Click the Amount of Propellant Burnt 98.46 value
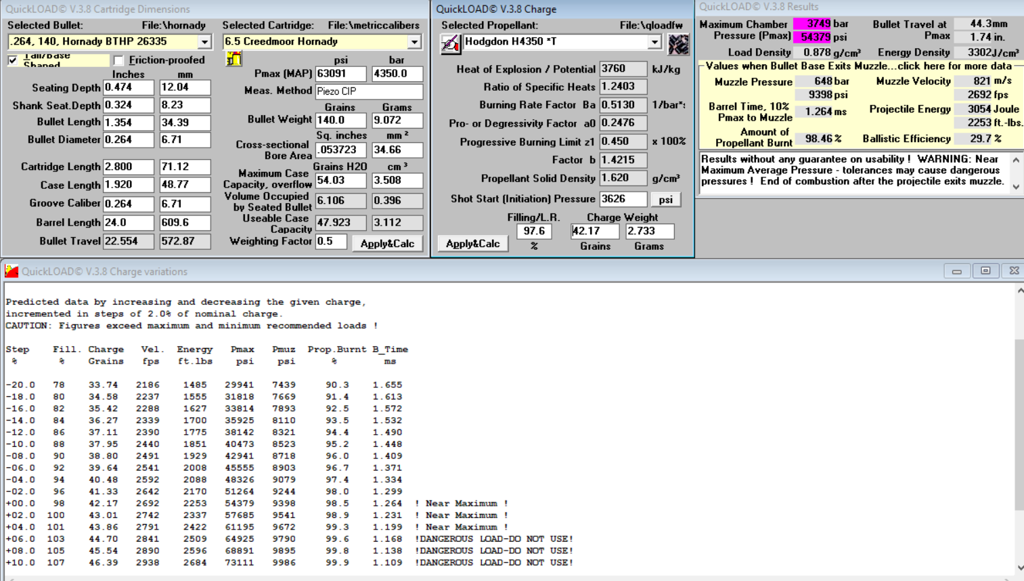1024x581 pixels. coord(814,139)
